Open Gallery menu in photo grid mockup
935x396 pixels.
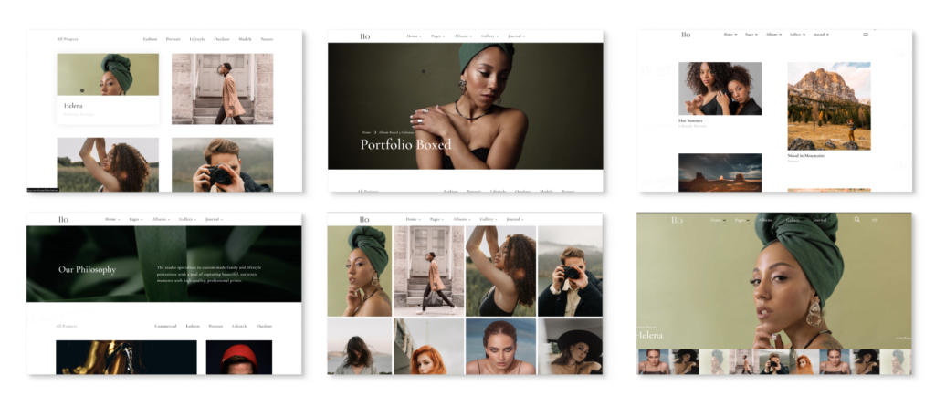(489, 219)
